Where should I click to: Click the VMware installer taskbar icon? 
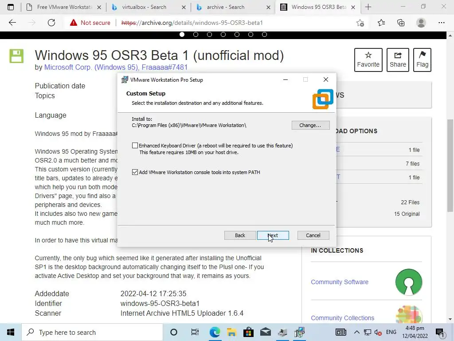(x=299, y=332)
